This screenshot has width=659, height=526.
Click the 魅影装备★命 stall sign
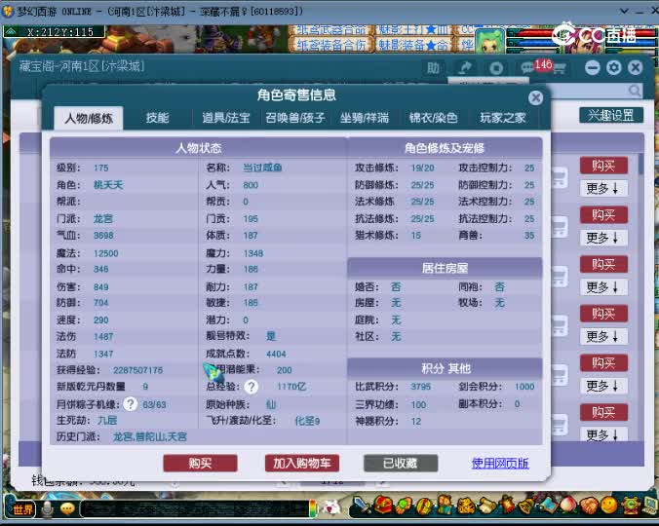point(413,45)
